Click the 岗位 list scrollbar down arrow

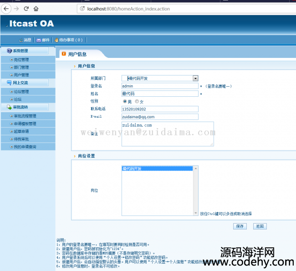pyautogui.click(x=195, y=213)
